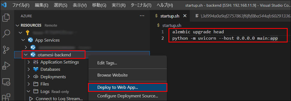Open the 編集(E) menu

point(41,5)
